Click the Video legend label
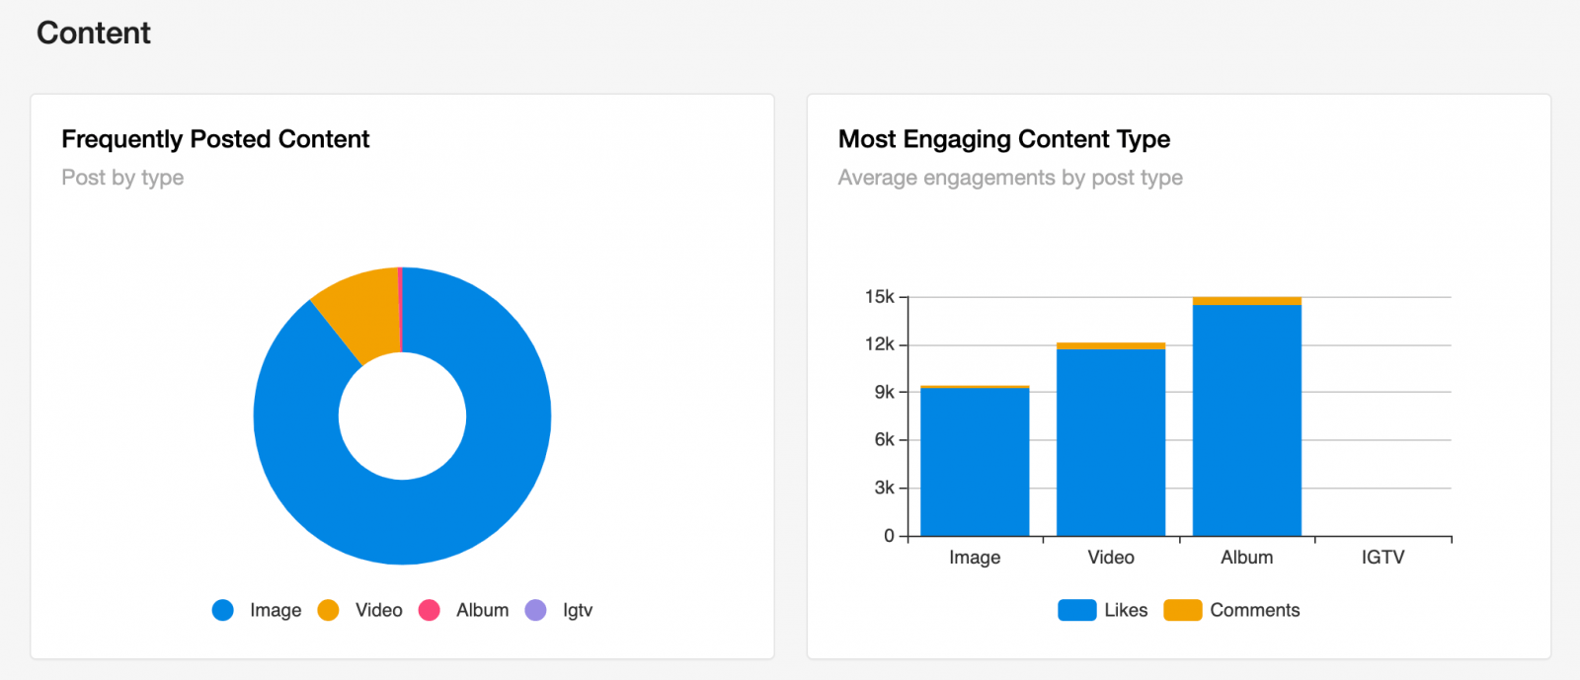 point(379,610)
